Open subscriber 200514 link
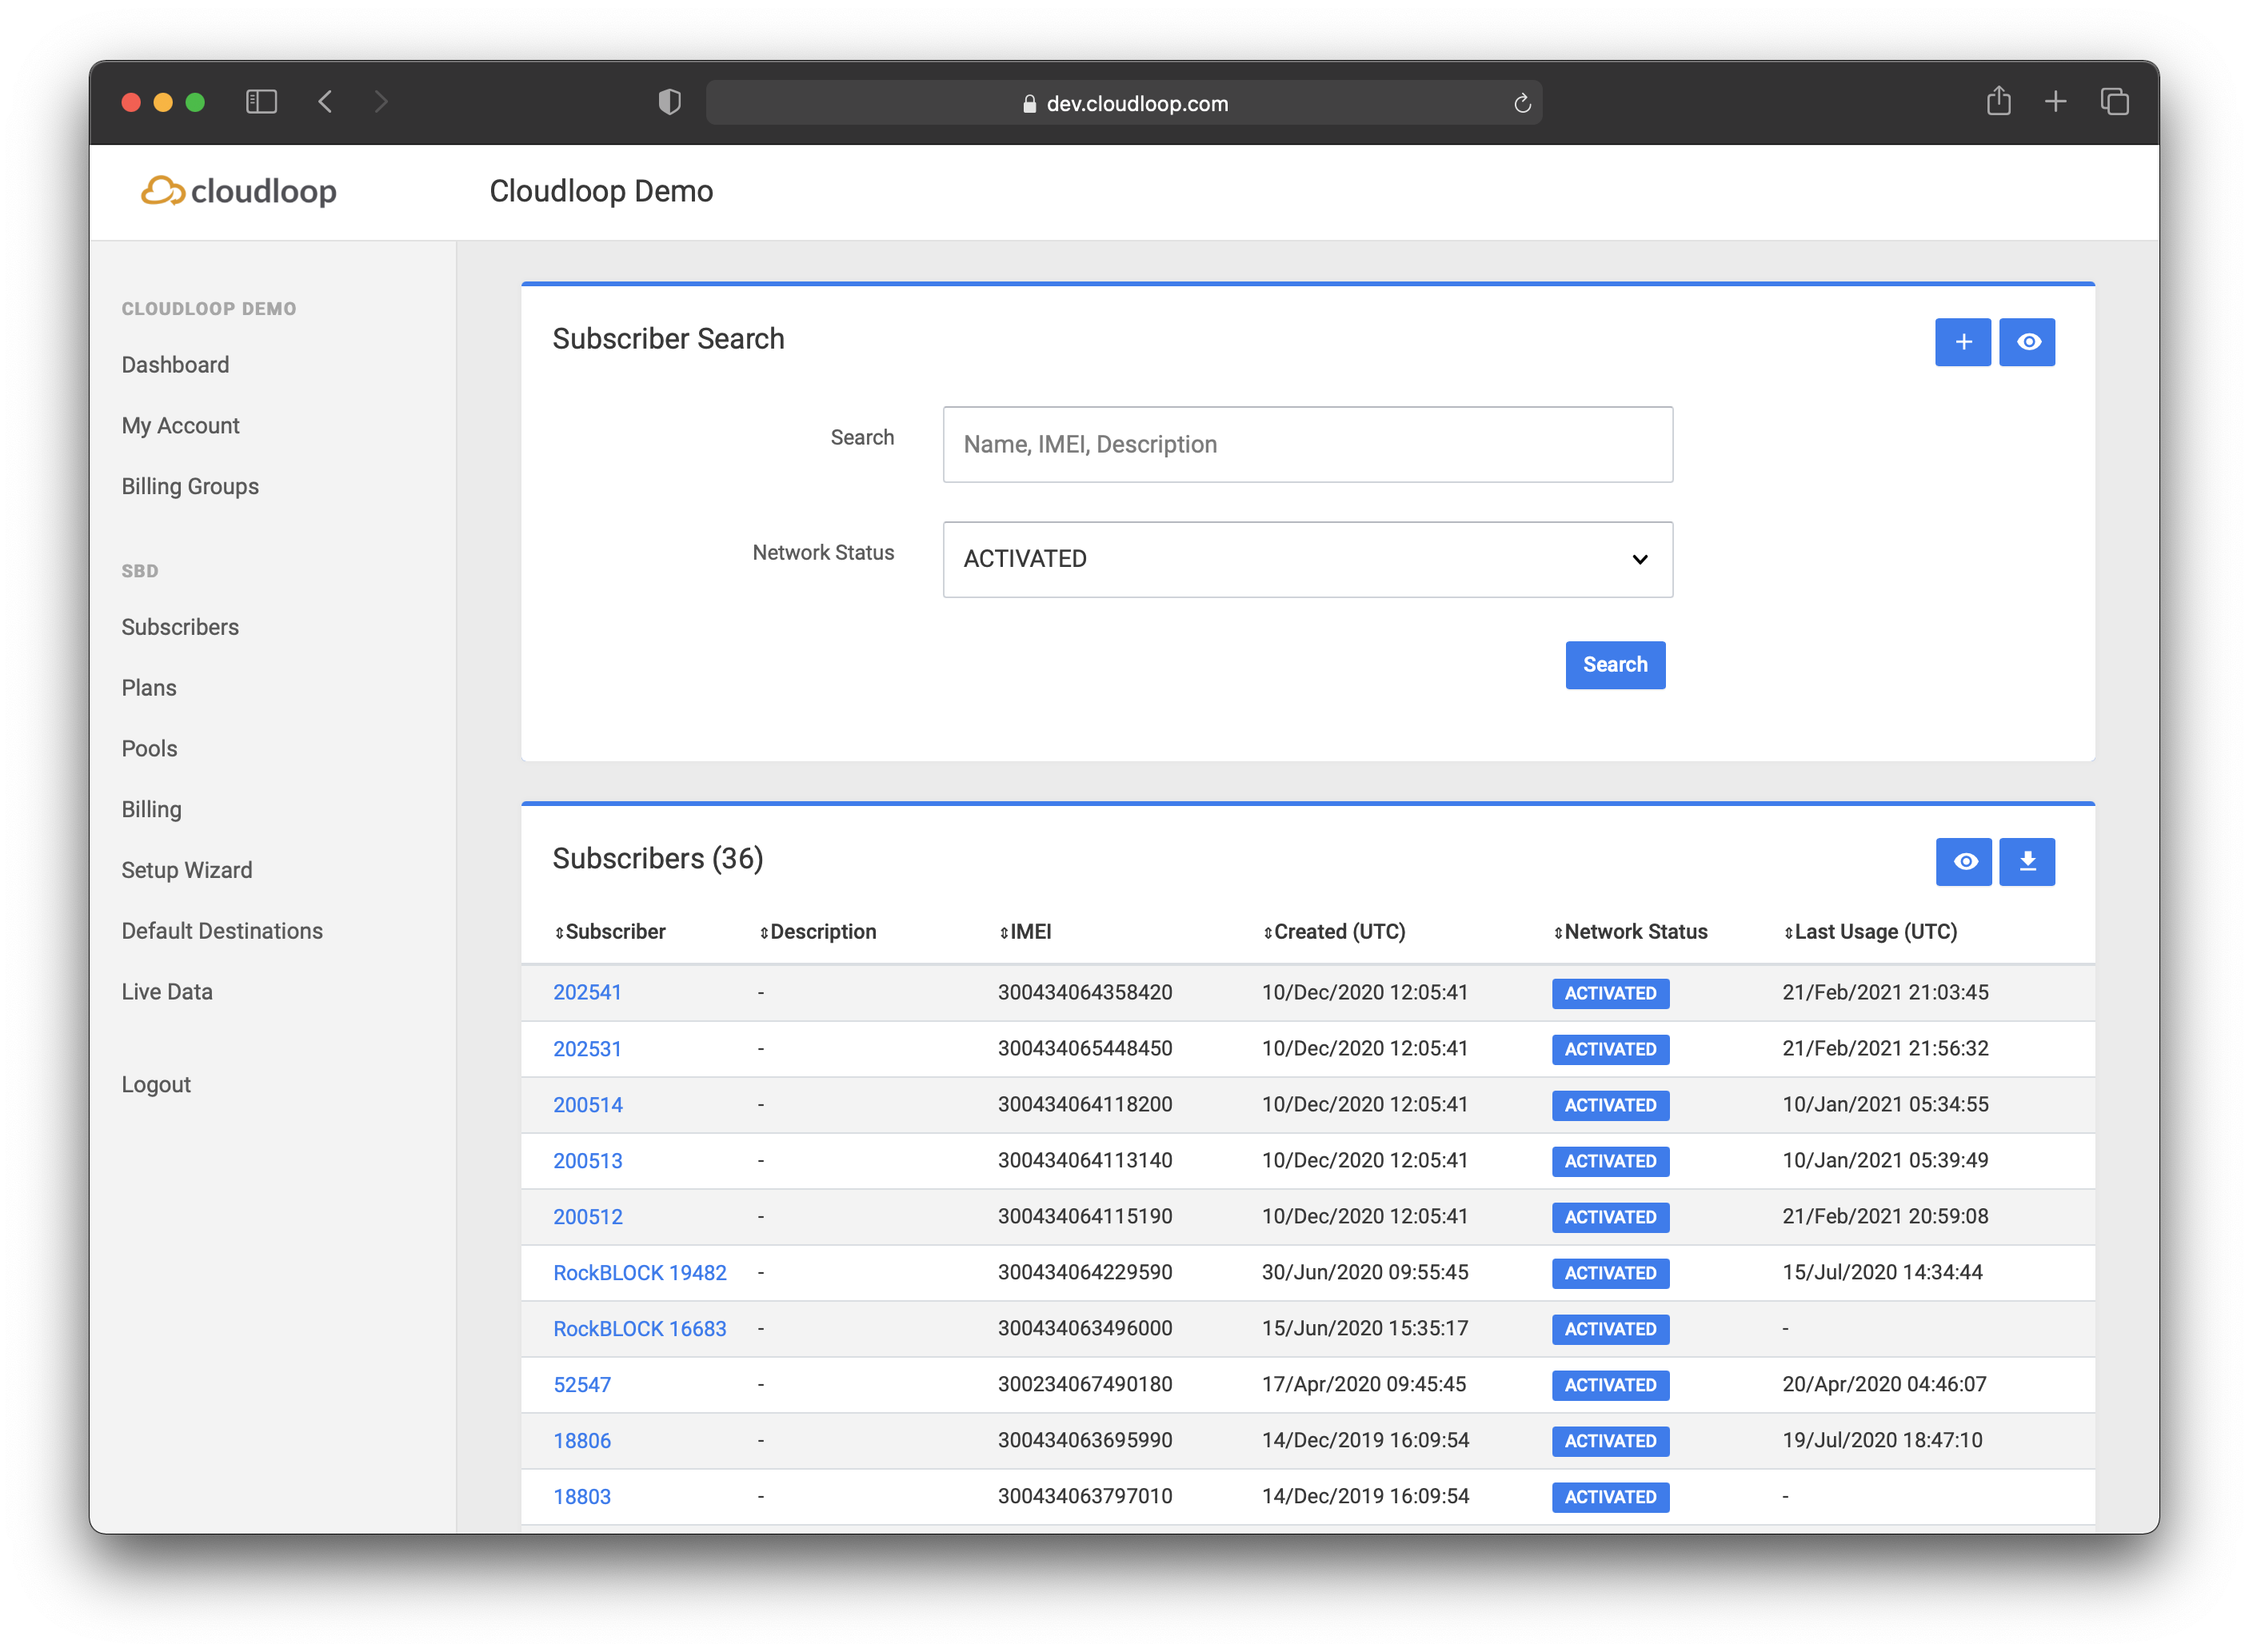Viewport: 2249px width, 1652px height. (x=588, y=1105)
